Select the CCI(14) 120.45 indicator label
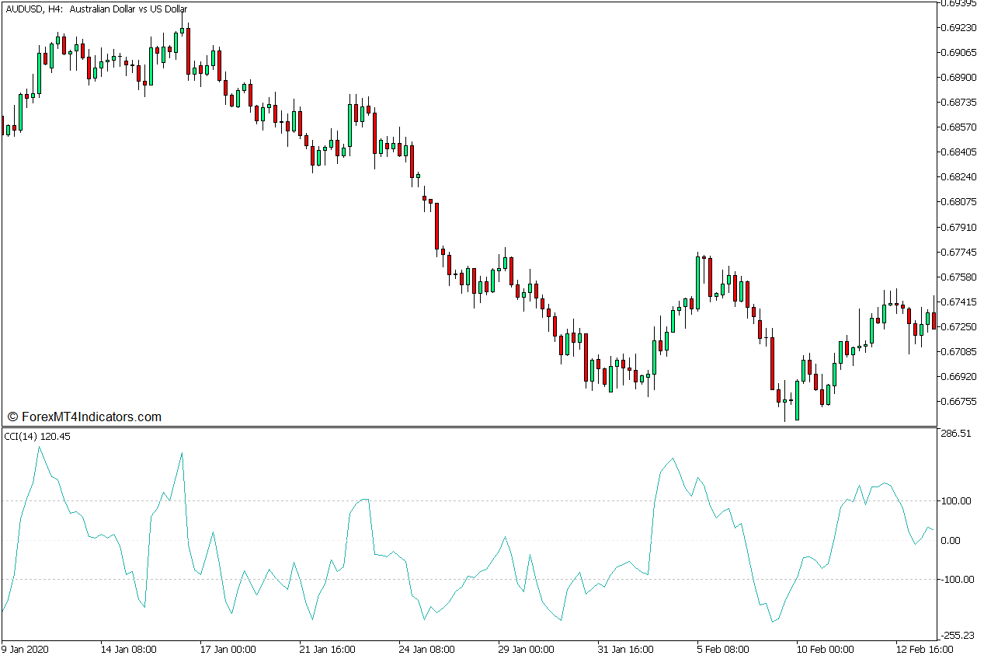The width and height of the screenshot is (991, 659). coord(35,438)
